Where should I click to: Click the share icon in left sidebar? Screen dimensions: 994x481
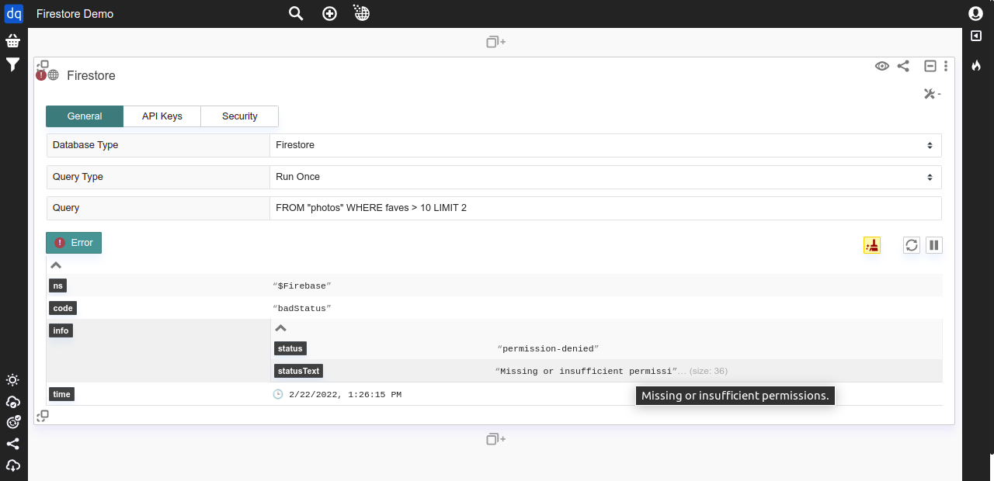pos(12,444)
